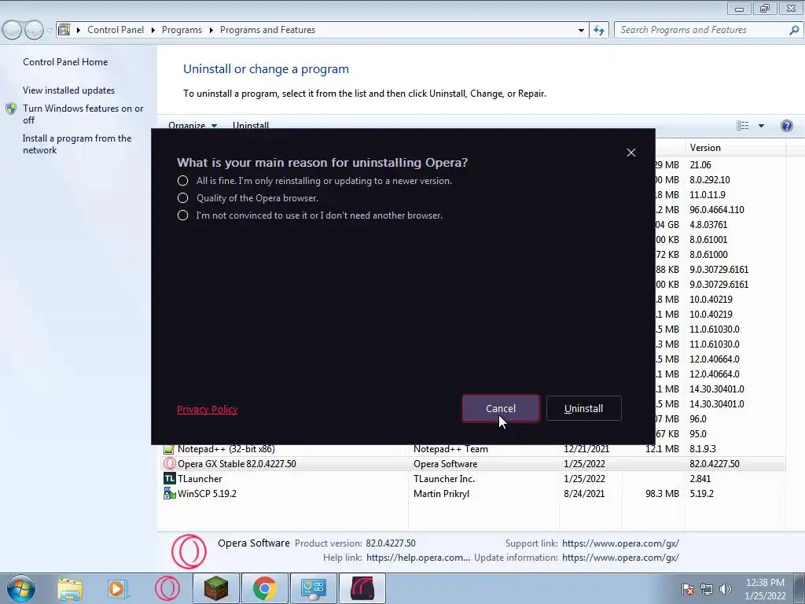Open the help question mark icon

point(786,126)
